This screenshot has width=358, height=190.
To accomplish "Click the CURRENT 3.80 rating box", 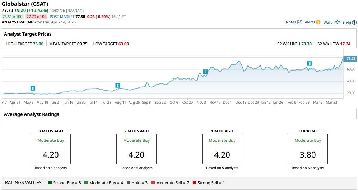I will coord(308,149).
